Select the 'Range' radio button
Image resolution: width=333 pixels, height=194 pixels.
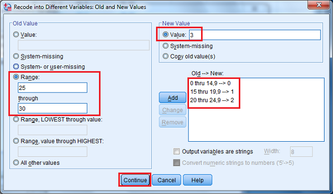click(x=16, y=77)
